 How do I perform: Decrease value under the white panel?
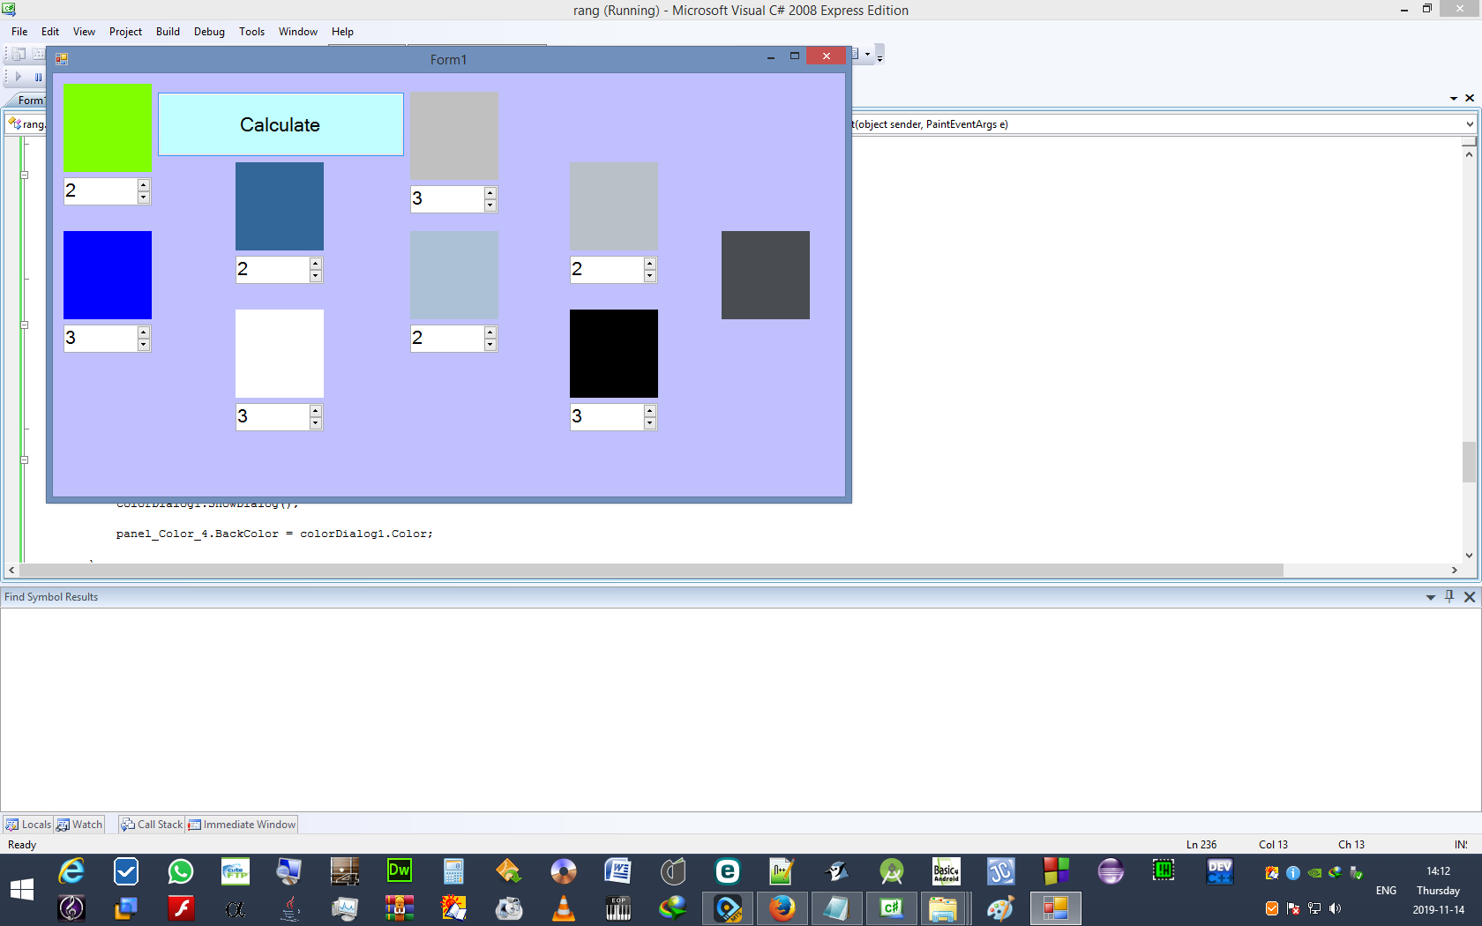(315, 423)
